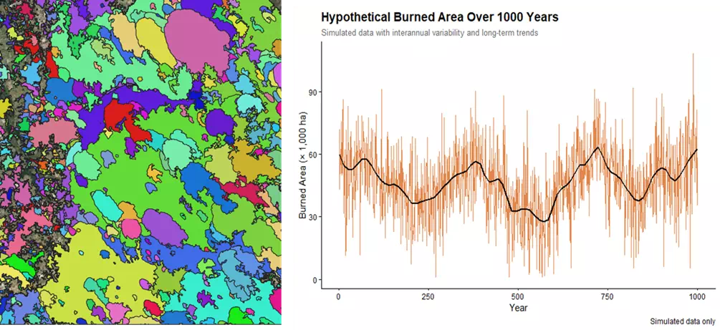Click the y-axis tick label "90"
The image size is (720, 330).
[313, 92]
